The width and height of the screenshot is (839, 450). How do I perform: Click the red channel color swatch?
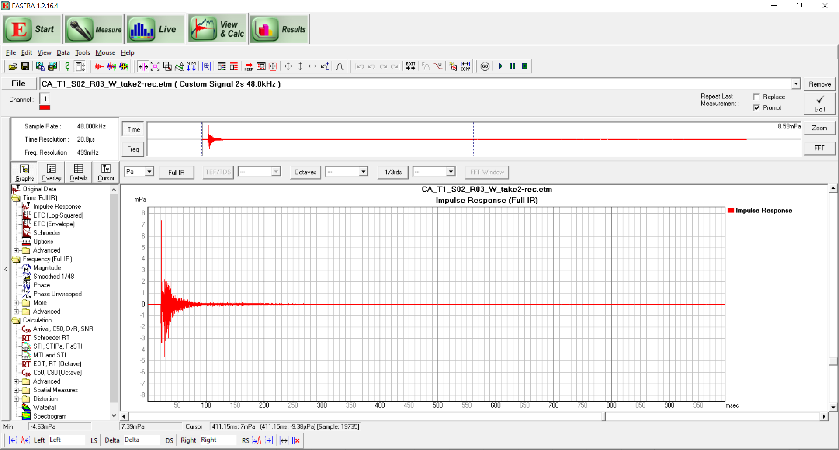(x=45, y=108)
